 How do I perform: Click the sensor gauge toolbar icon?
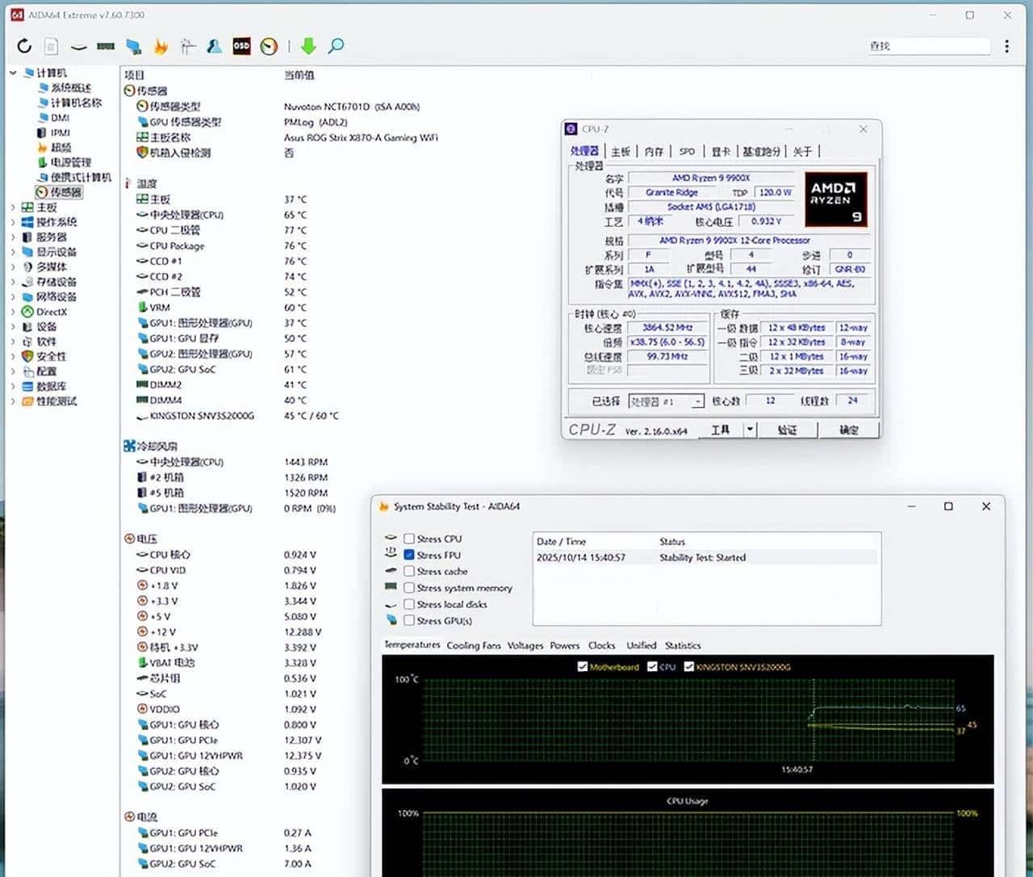point(269,47)
